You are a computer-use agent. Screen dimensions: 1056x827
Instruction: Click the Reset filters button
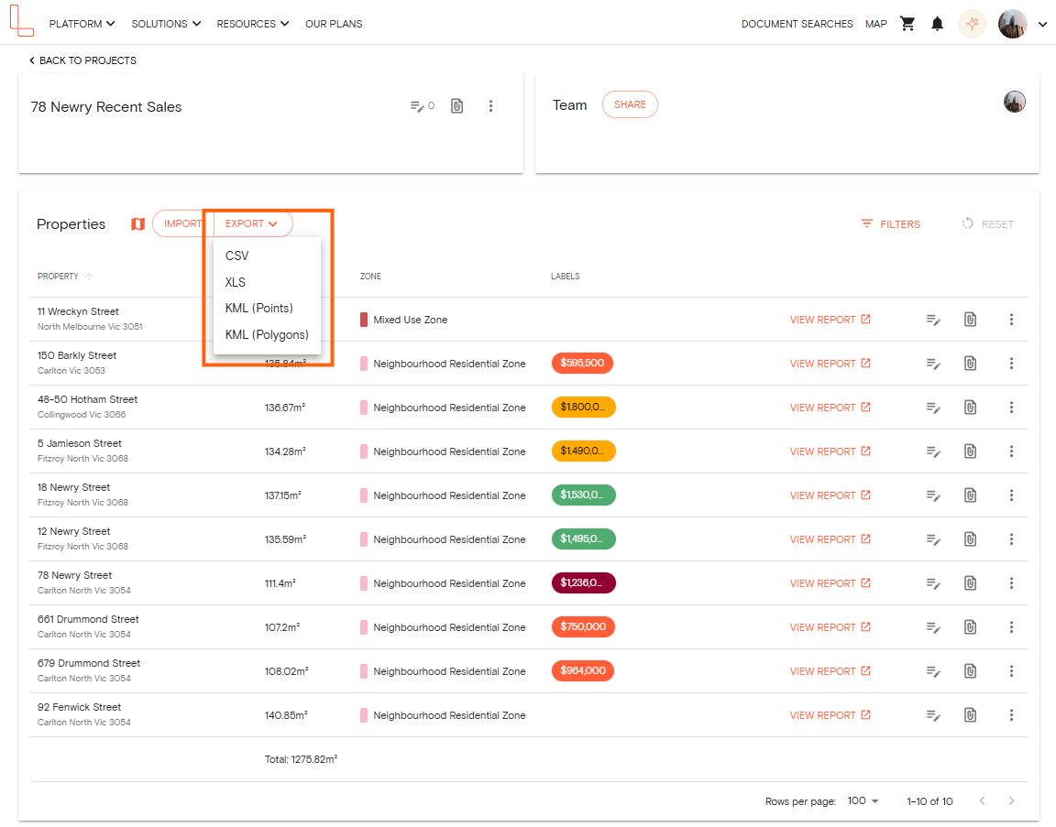[x=987, y=224]
